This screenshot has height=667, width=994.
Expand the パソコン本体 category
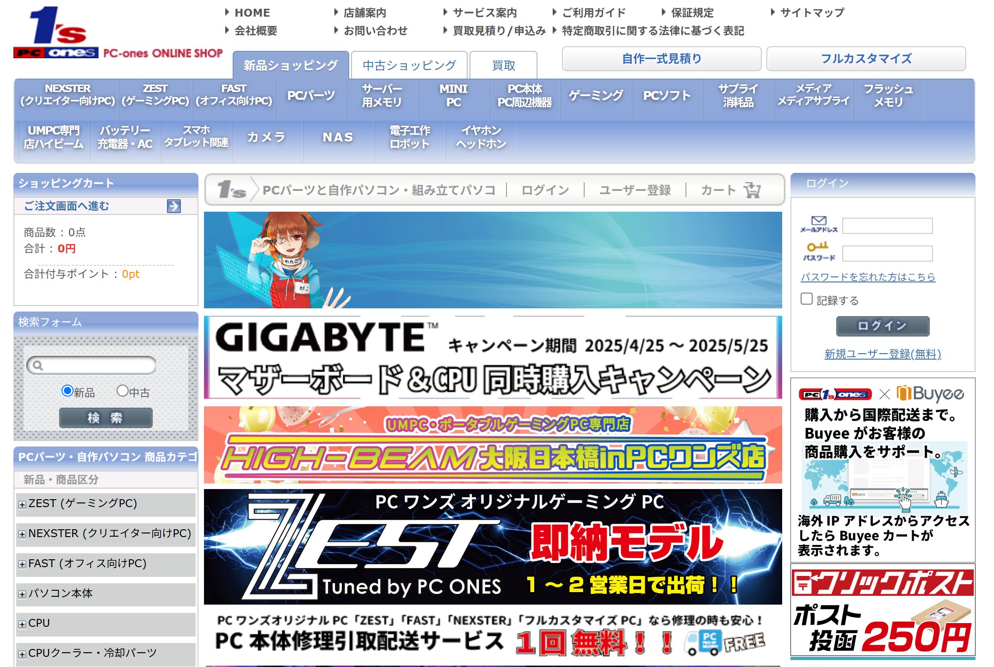click(22, 594)
